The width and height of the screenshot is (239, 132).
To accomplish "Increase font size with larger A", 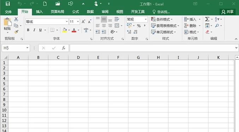I will pos(83,22).
